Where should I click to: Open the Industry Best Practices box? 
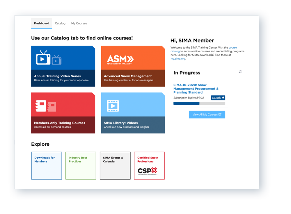[x=81, y=166]
